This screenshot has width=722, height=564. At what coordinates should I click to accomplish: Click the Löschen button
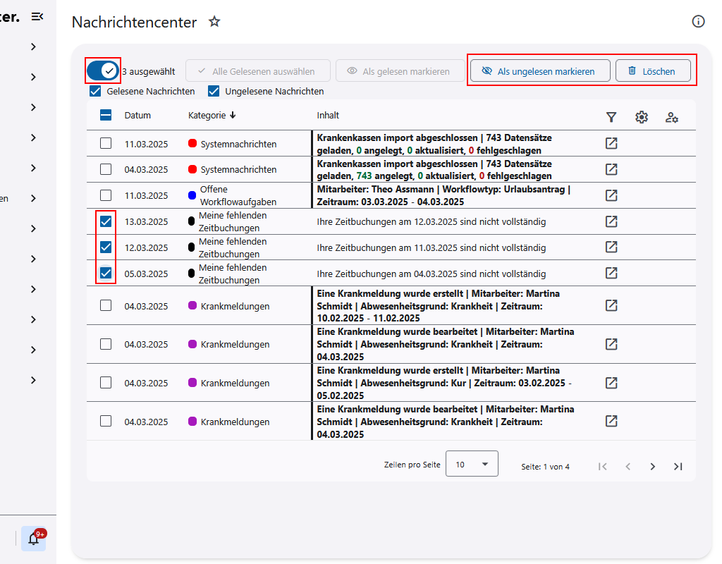tap(652, 71)
